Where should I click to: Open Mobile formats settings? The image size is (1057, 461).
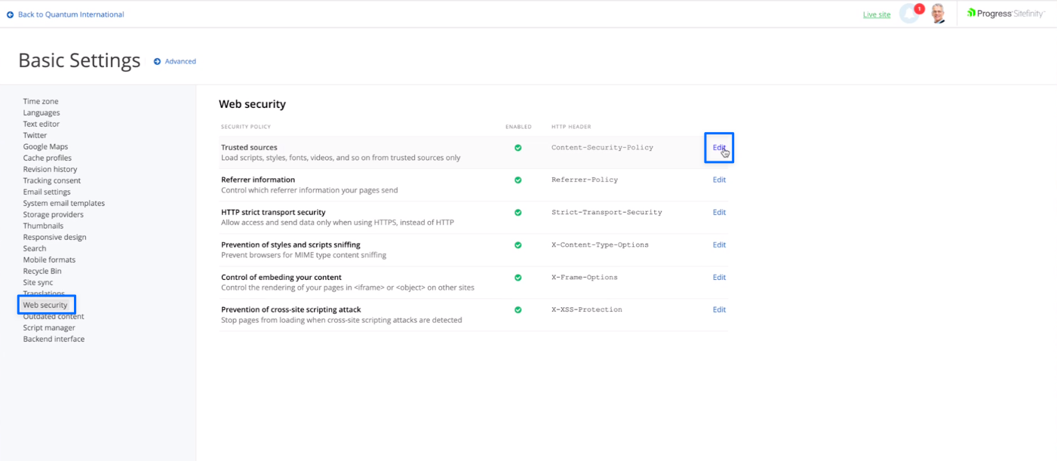(49, 260)
